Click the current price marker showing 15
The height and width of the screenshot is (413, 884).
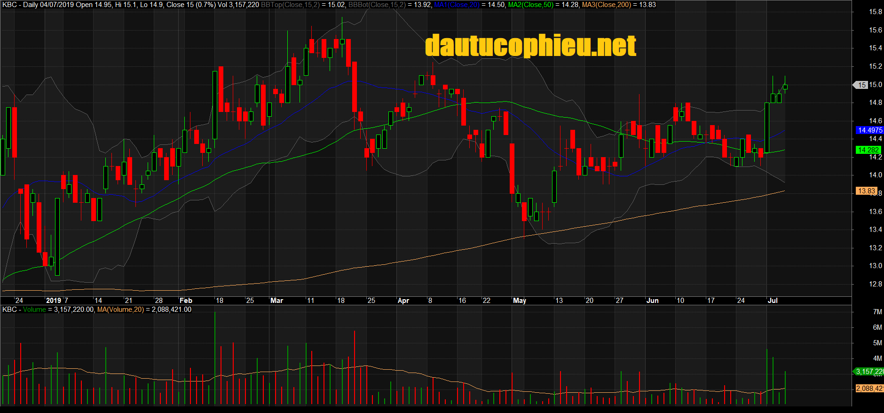tap(861, 85)
